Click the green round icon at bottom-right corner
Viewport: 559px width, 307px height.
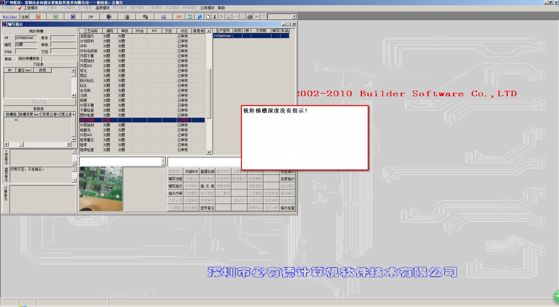point(556,296)
